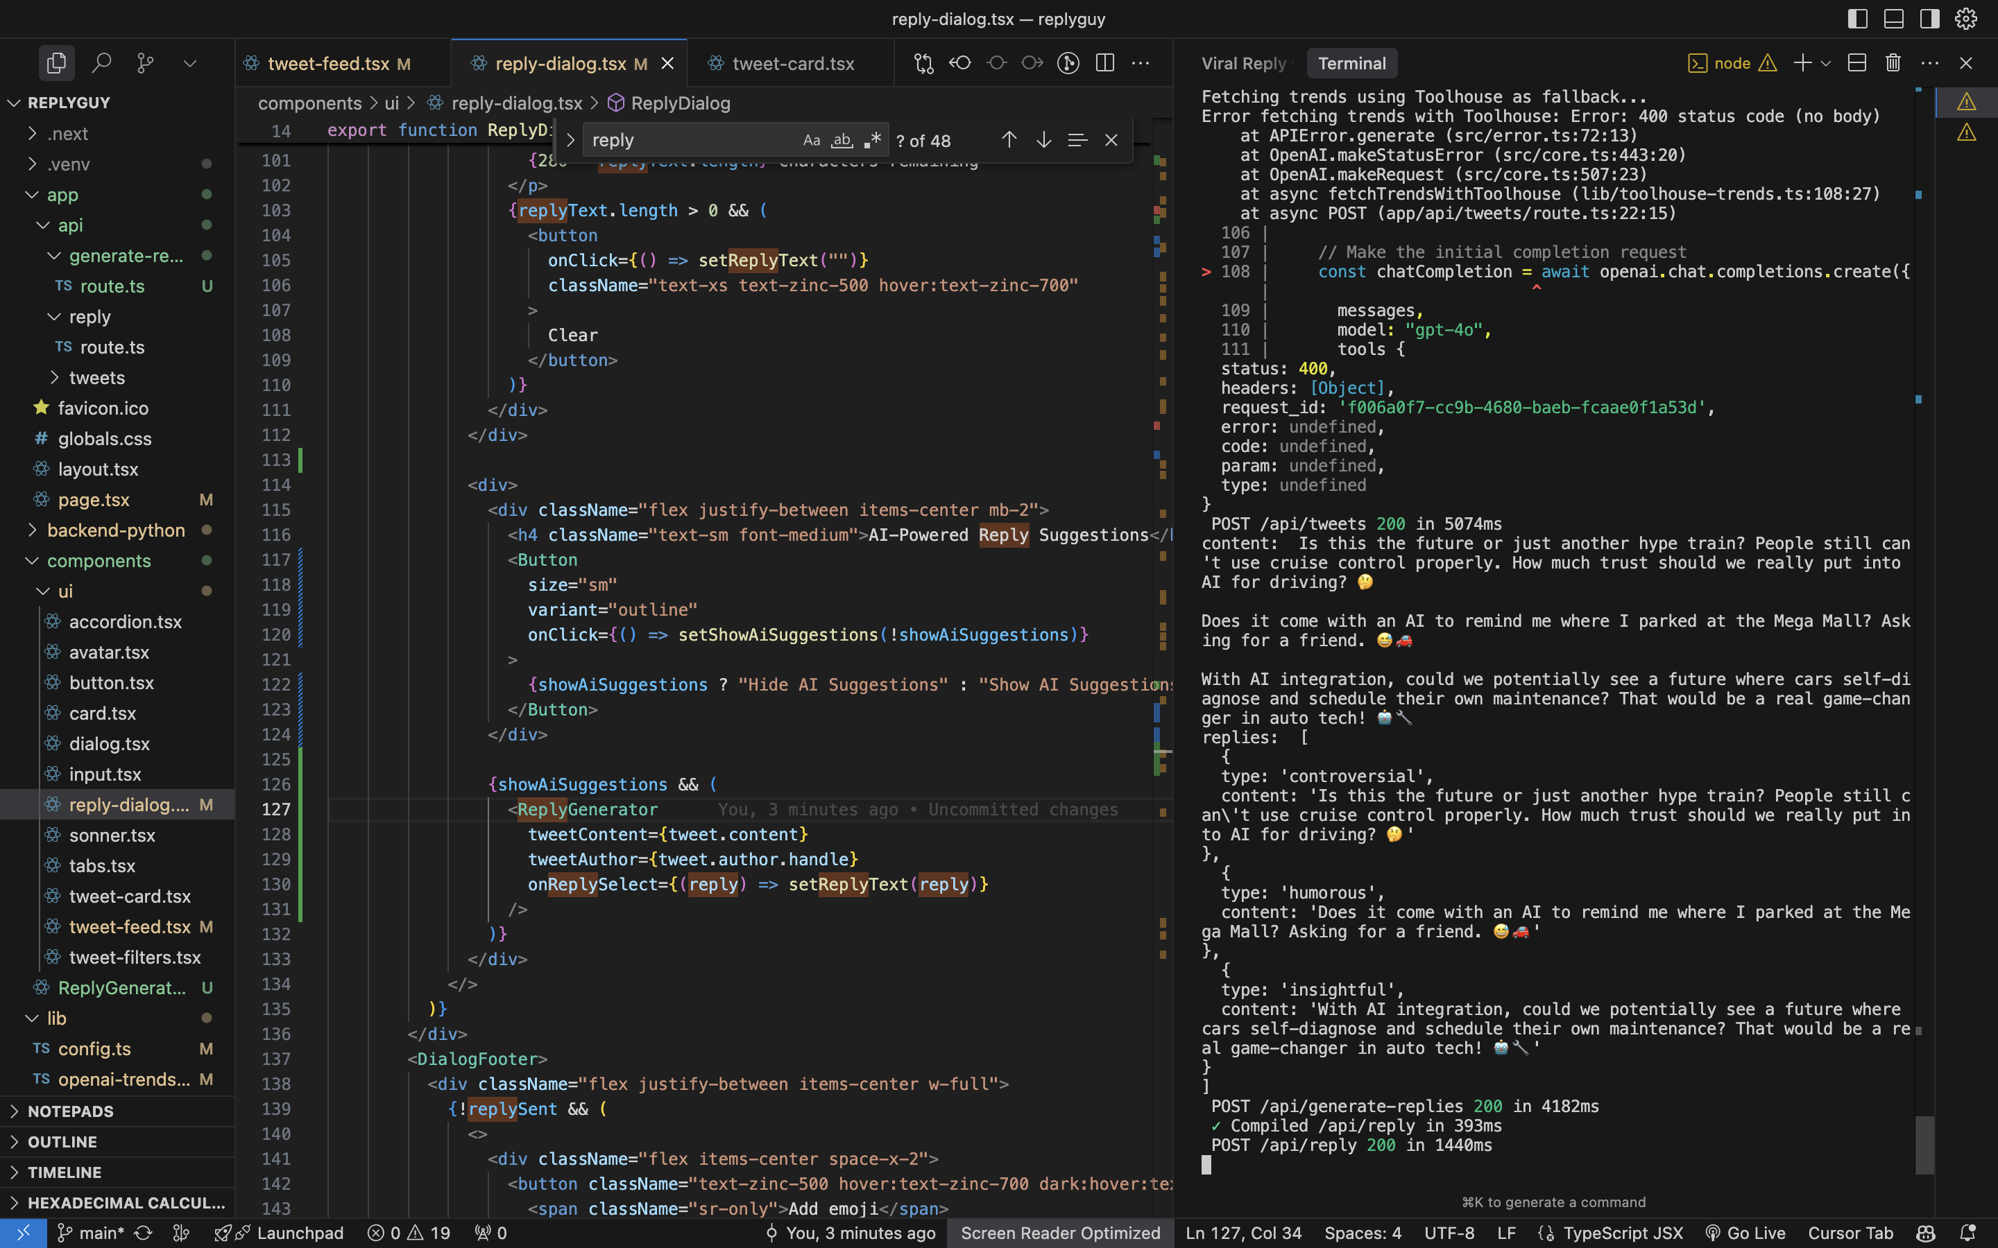The height and width of the screenshot is (1248, 1998).
Task: Collapse the components folder
Action: (117, 560)
